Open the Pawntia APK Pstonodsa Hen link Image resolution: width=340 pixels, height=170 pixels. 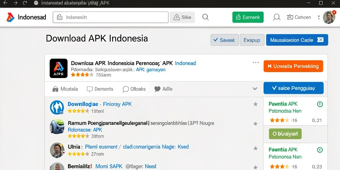pos(285,107)
